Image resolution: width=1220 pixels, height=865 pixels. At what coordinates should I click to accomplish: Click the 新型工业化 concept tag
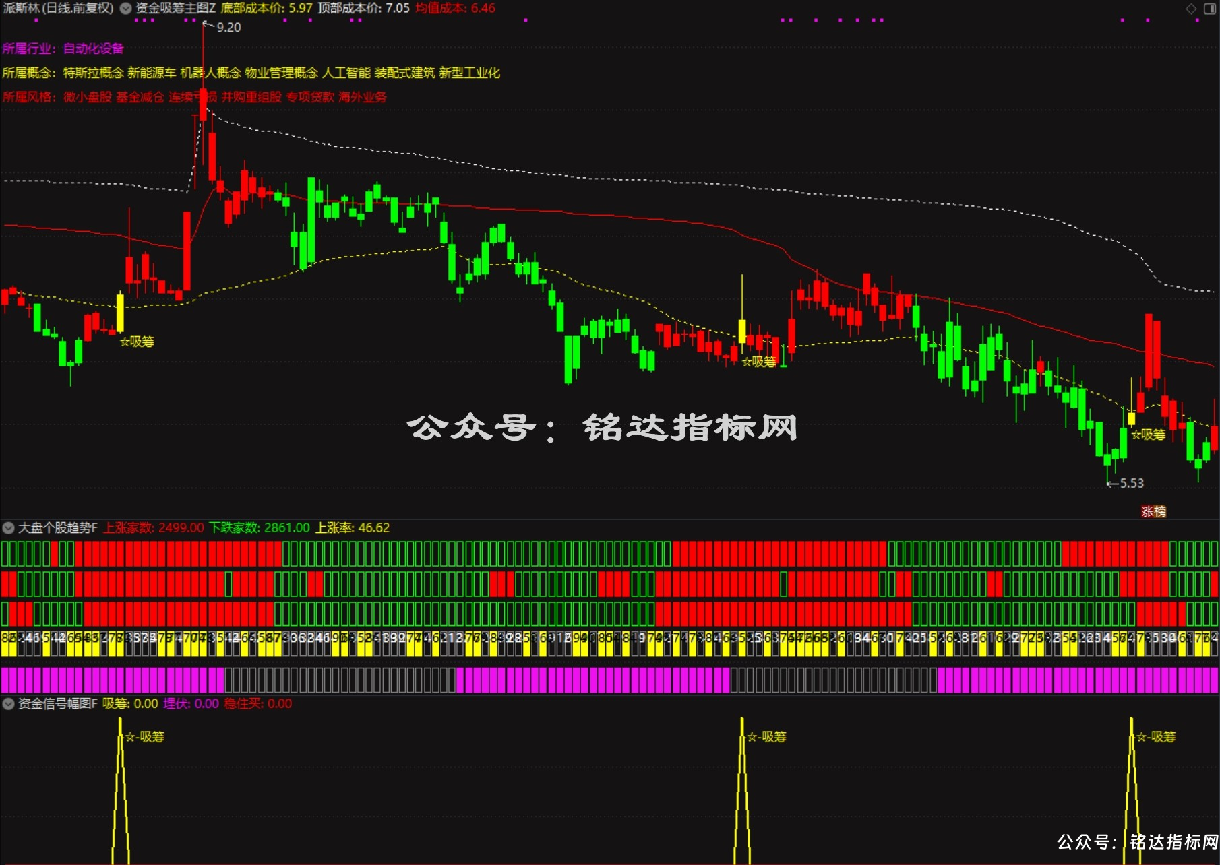click(470, 73)
